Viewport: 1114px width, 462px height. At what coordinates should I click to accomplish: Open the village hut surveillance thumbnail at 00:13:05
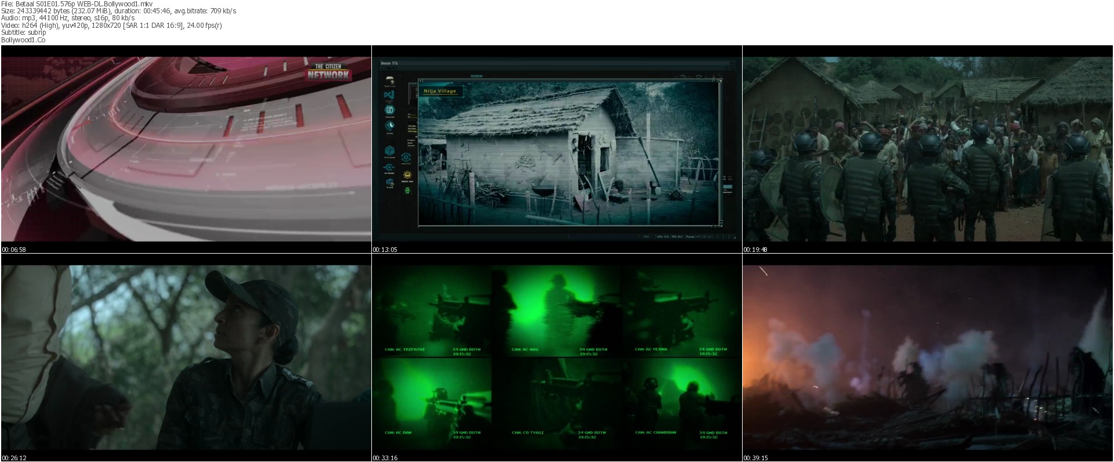point(557,149)
